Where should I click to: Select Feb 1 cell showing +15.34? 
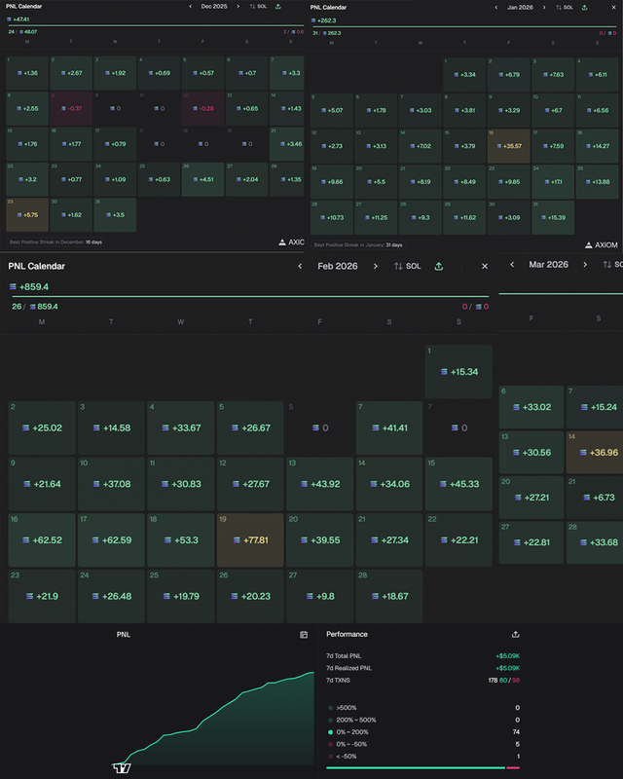(459, 372)
